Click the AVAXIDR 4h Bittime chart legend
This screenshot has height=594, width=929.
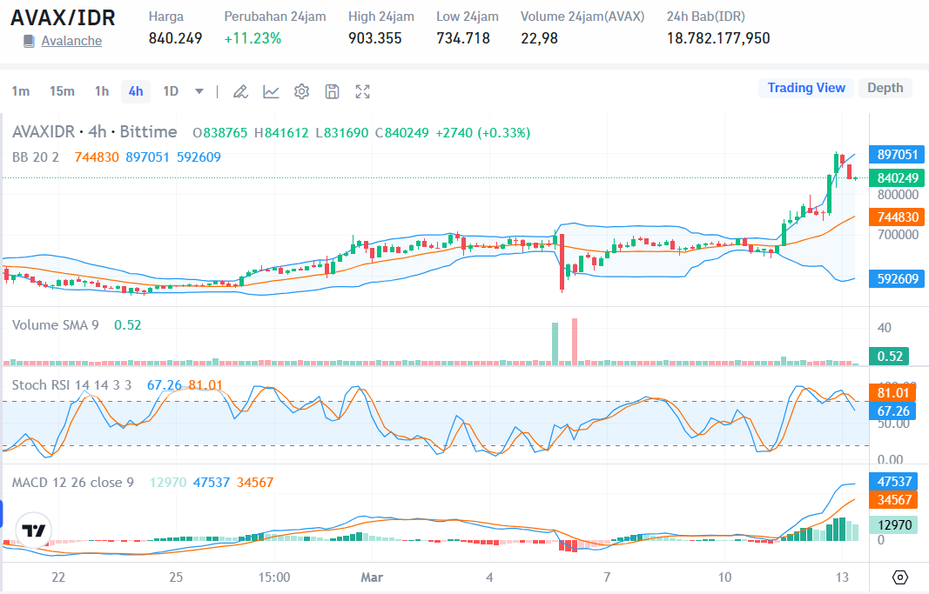[x=95, y=132]
